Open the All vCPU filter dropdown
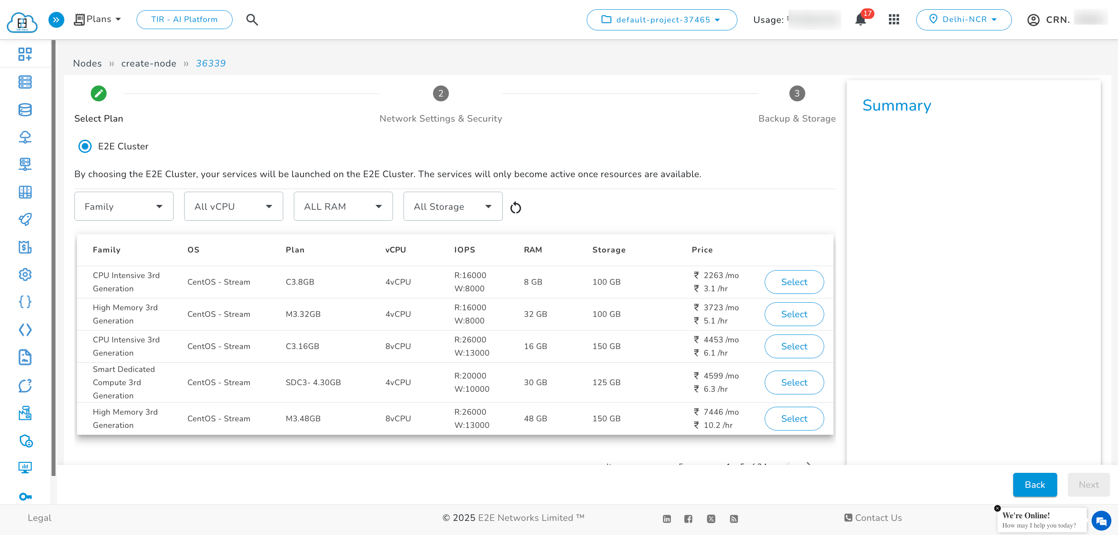This screenshot has width=1118, height=535. pos(233,206)
